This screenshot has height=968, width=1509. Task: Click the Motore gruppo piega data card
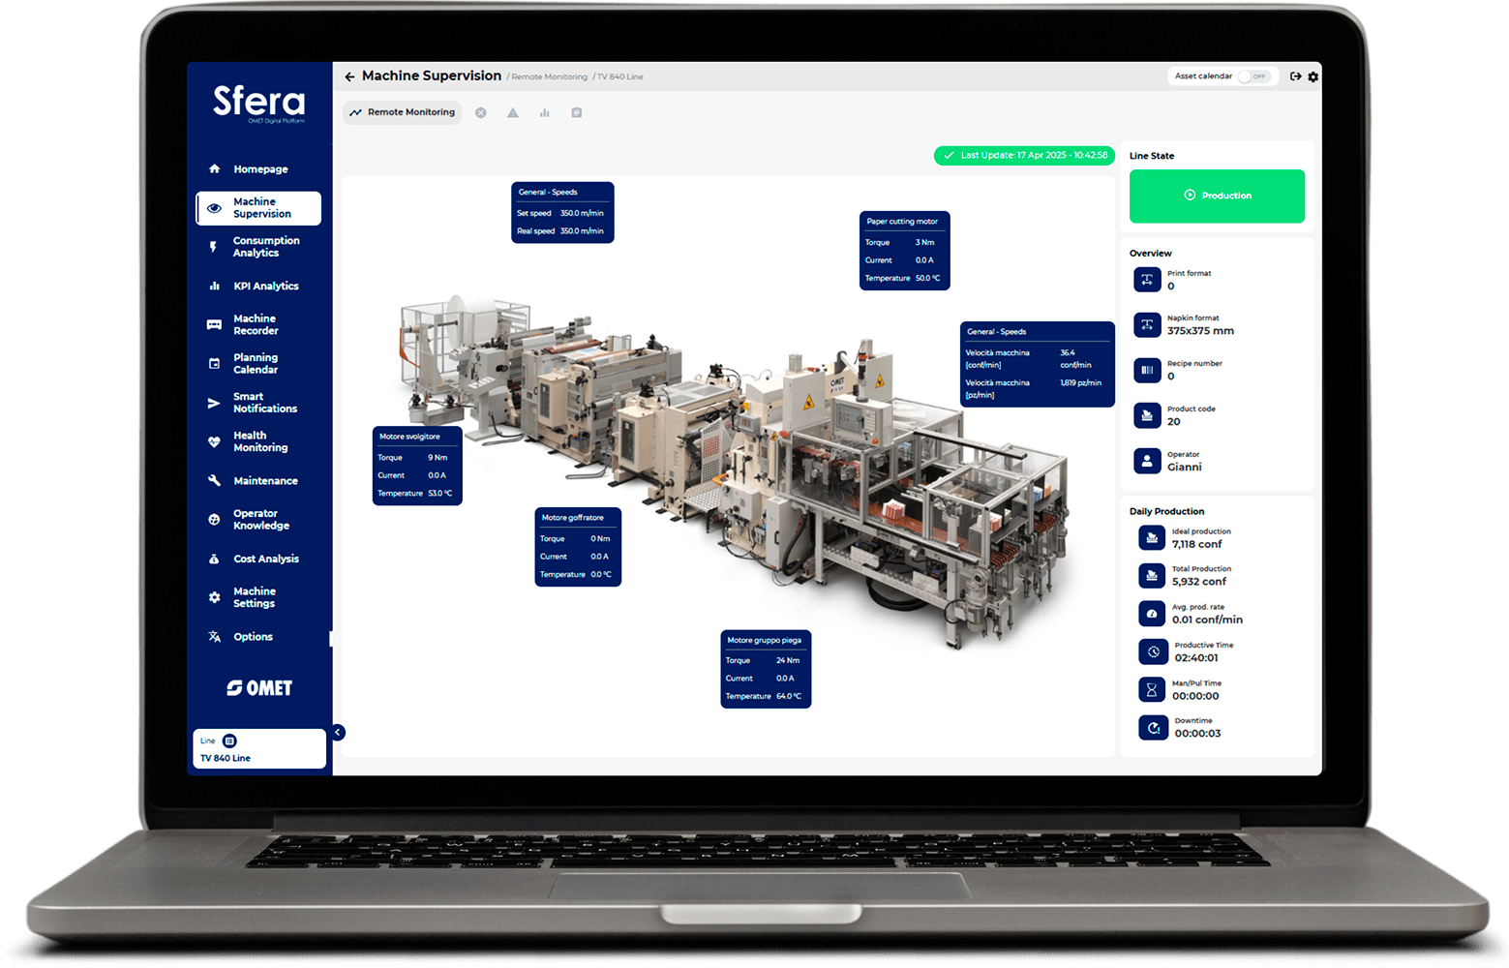point(766,669)
